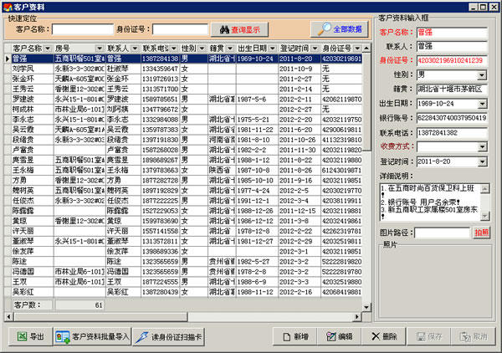The image size is (502, 353).
Task: Click the 2011-12-15 registration date cell
Action: point(300,211)
